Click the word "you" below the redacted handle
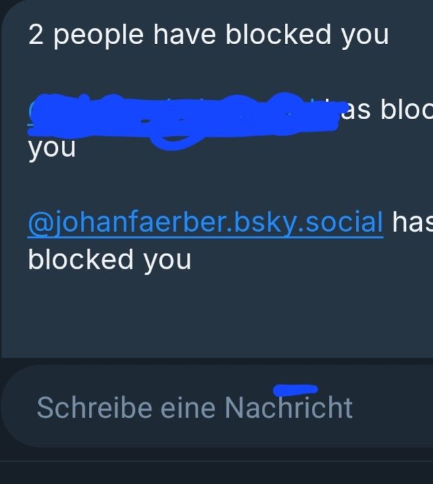Viewport: 433px width, 484px height. [52, 148]
